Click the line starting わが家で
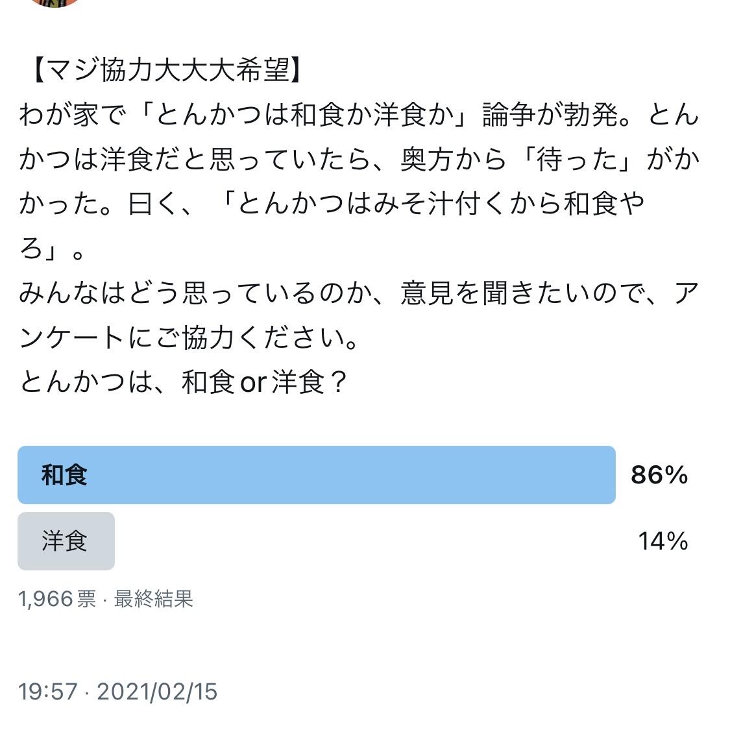 [359, 115]
